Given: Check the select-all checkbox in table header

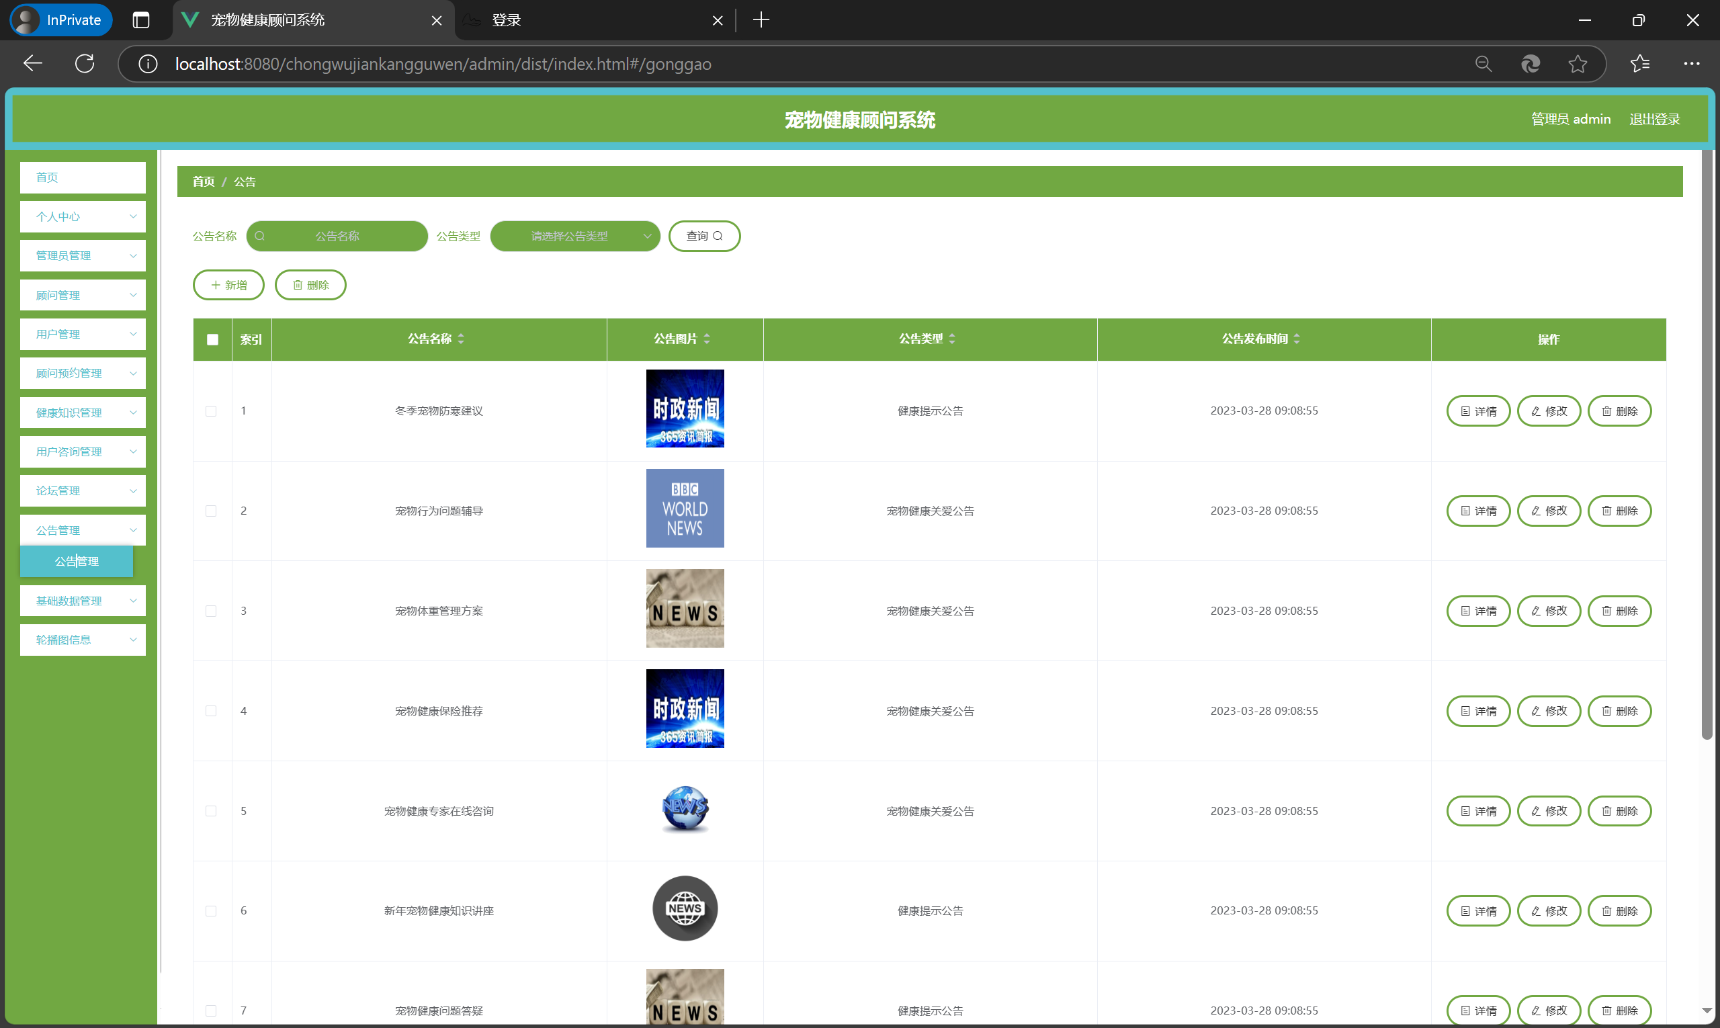Looking at the screenshot, I should click(213, 339).
